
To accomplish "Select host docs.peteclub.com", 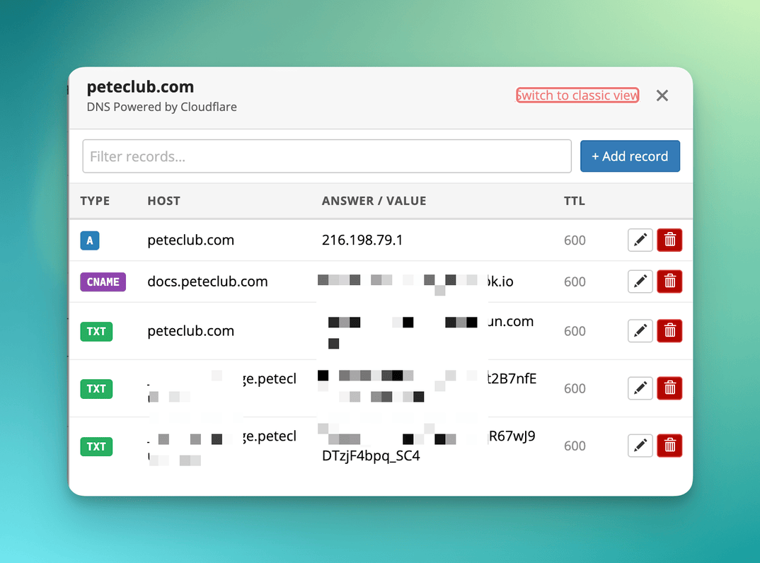I will [x=207, y=281].
